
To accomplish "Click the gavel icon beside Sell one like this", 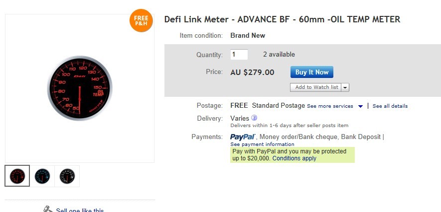I will 48,210.
